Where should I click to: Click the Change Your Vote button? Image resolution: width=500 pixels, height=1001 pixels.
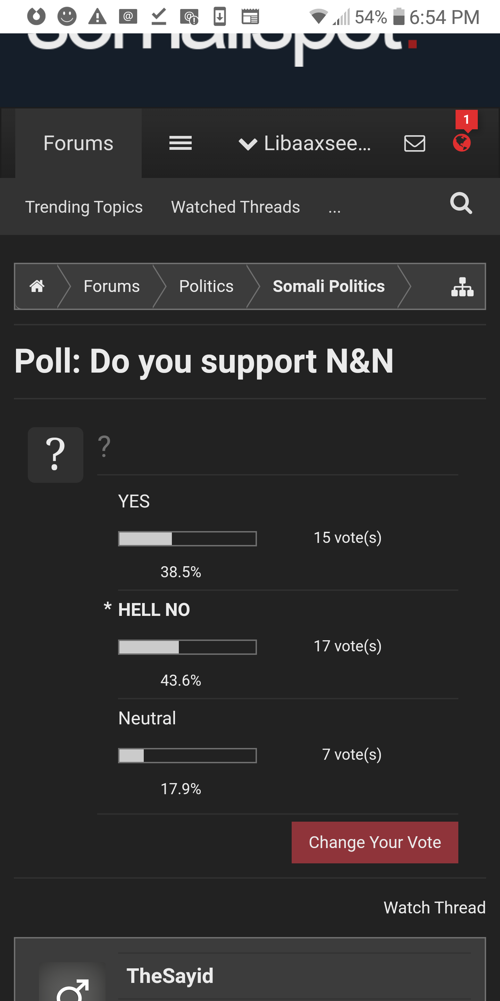[x=375, y=843]
